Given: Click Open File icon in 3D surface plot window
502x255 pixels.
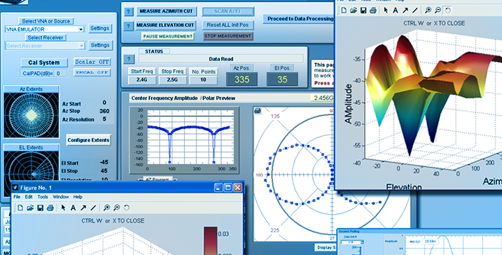Looking at the screenshot, I should coord(353,10).
